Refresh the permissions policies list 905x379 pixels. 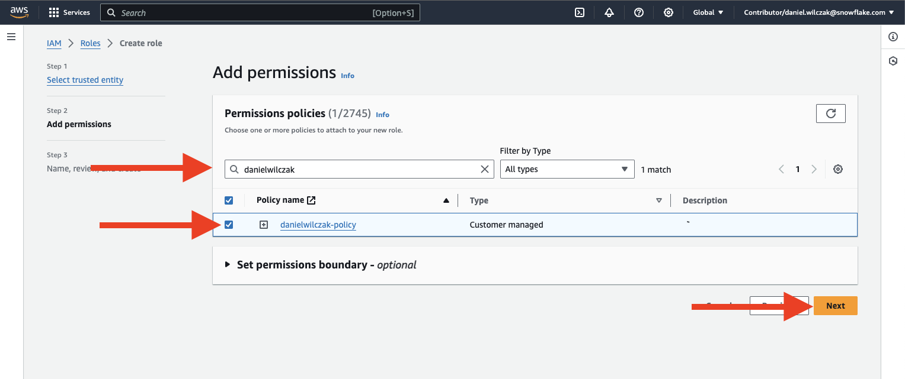coord(830,114)
